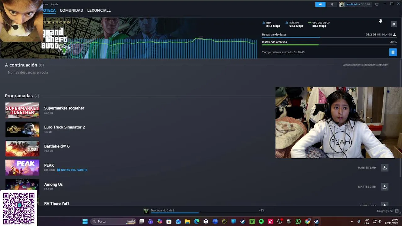
Task: Open the Comunidad menu
Action: 71,10
